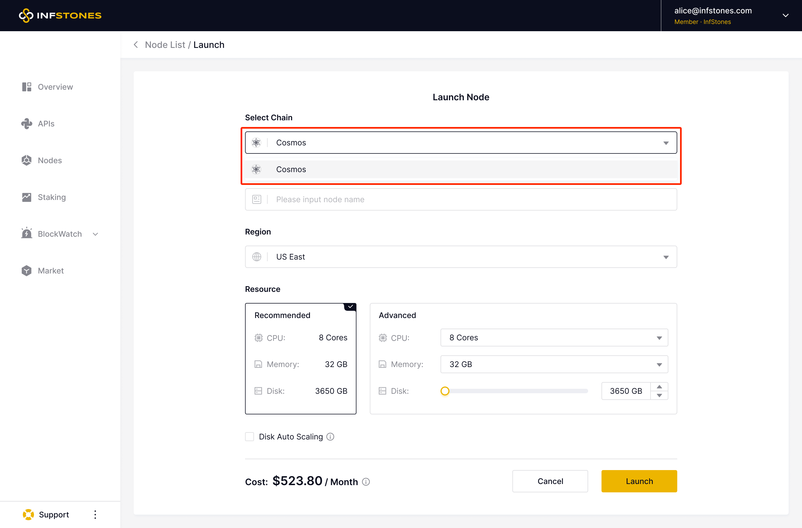Screen dimensions: 802x528
Task: Open the Region US East dropdown
Action: 461,257
